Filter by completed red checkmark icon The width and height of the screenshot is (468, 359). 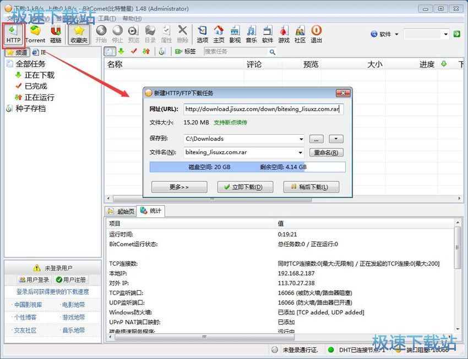point(133,51)
